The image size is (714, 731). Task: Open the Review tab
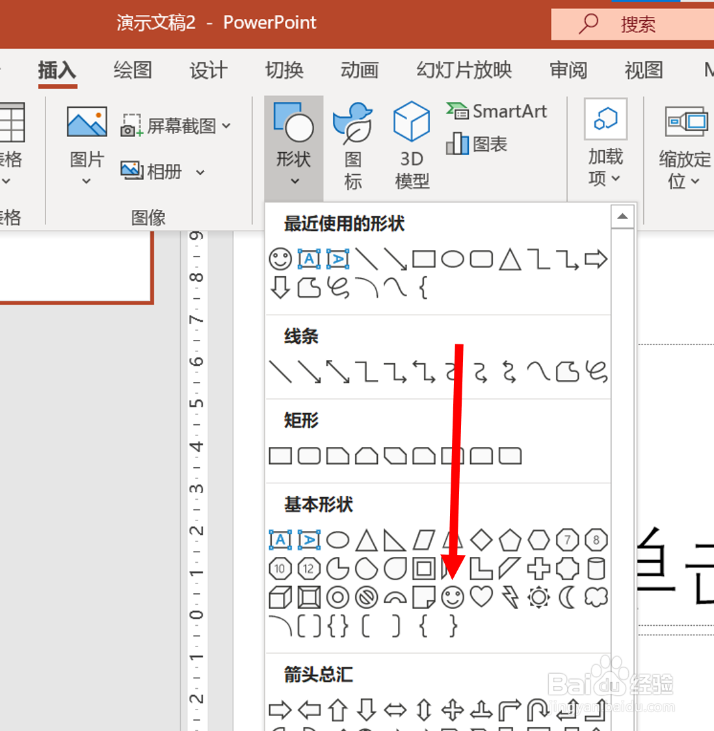point(568,71)
